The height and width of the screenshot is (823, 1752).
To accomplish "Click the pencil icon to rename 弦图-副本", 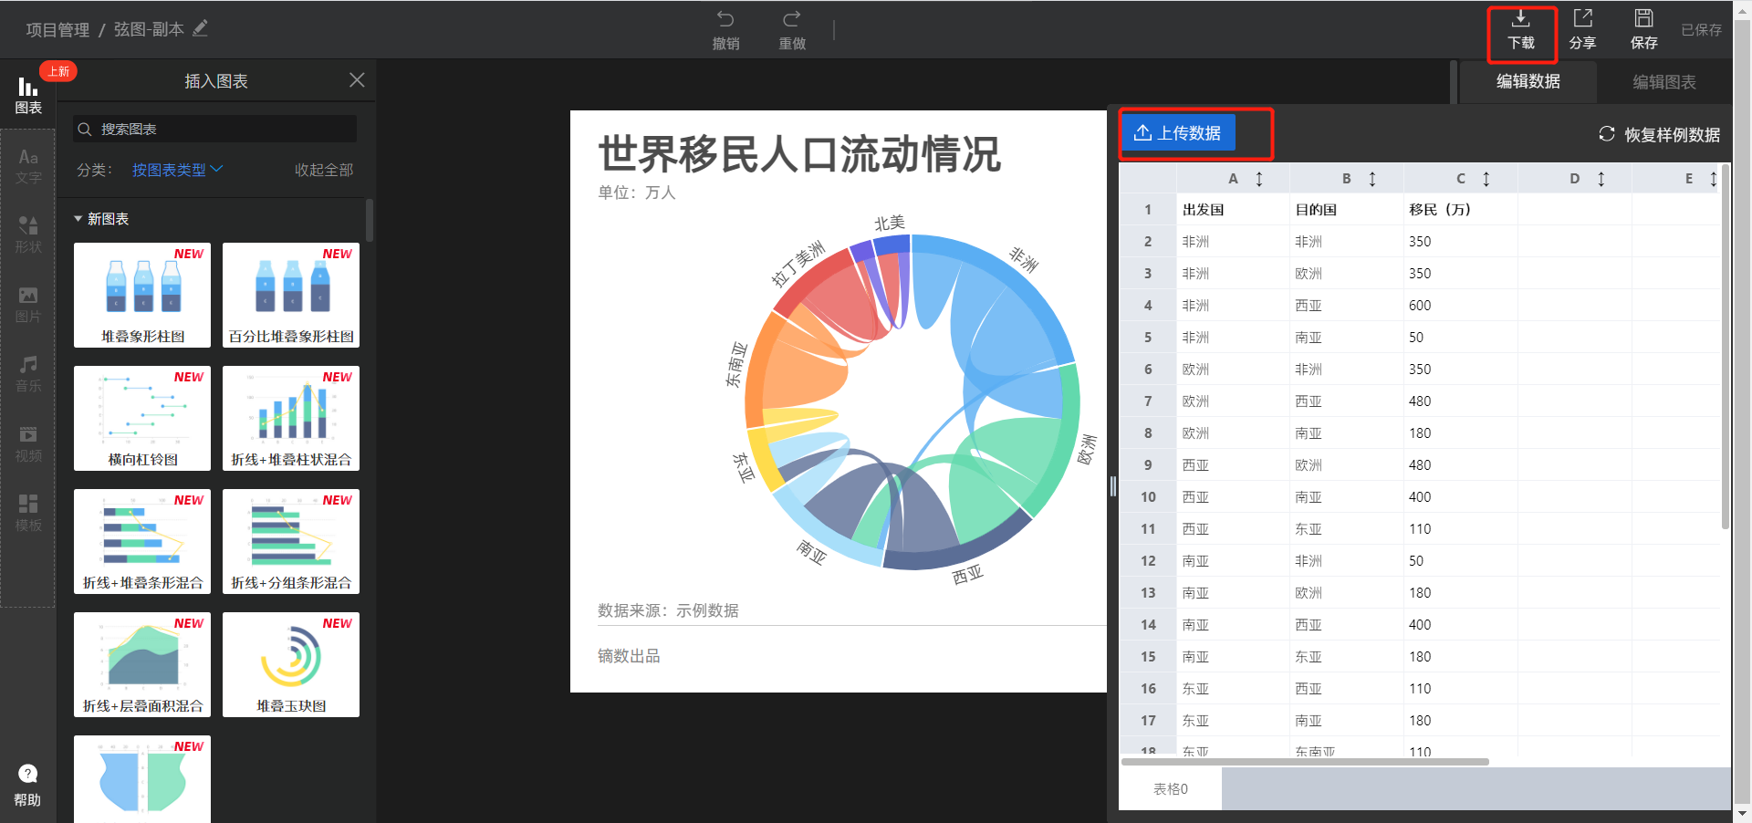I will click(200, 28).
